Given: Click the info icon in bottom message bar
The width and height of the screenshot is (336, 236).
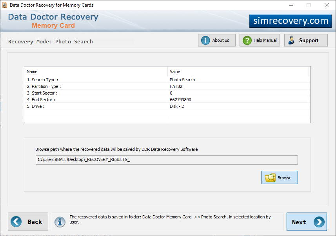Looking at the screenshot, I should [x=60, y=222].
